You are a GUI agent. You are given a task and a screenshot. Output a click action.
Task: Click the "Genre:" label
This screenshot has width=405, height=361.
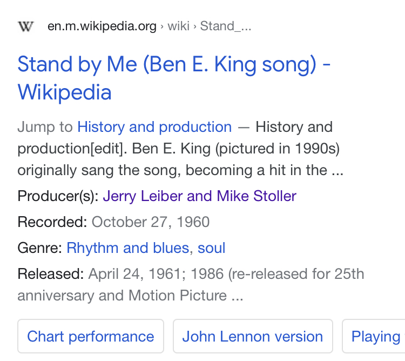coord(40,248)
